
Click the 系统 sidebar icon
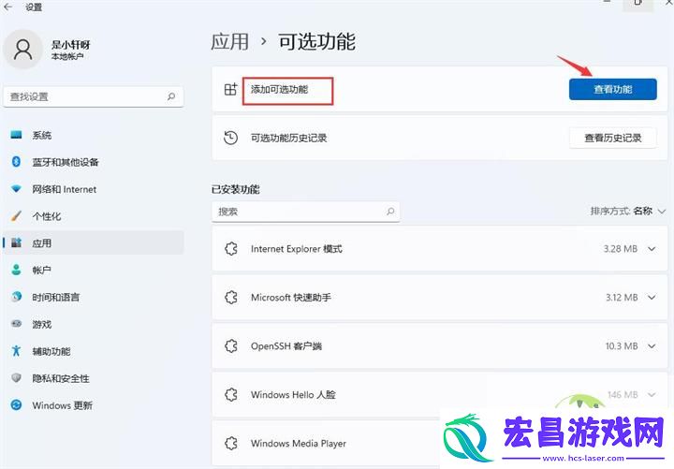tap(16, 135)
